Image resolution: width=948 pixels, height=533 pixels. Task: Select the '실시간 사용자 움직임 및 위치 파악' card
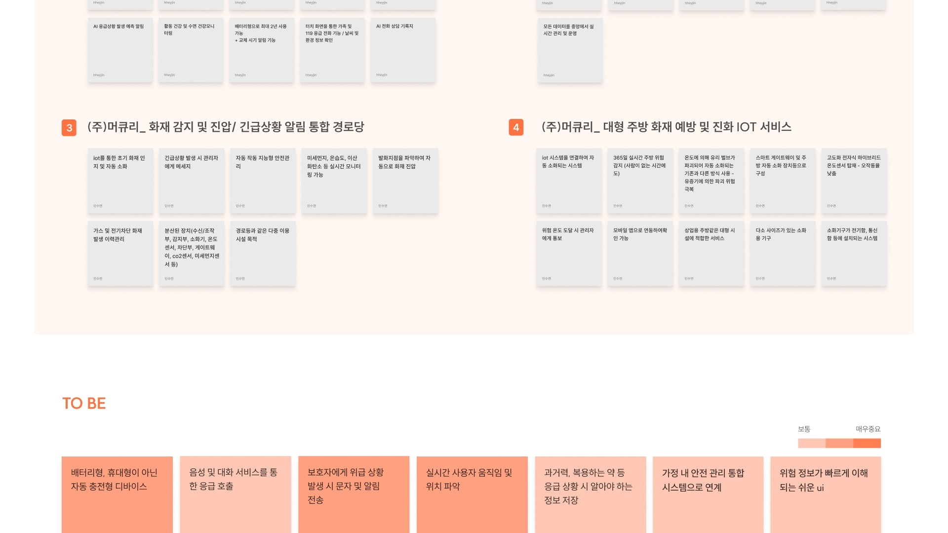click(x=472, y=494)
